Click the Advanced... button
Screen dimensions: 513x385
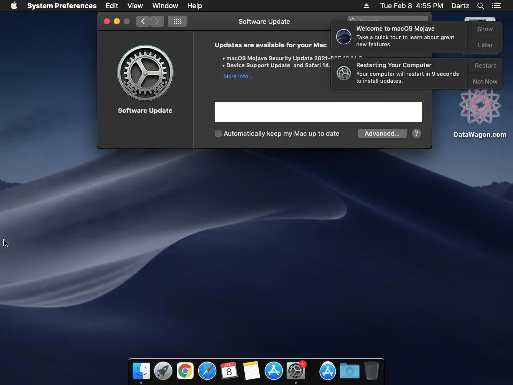click(382, 133)
